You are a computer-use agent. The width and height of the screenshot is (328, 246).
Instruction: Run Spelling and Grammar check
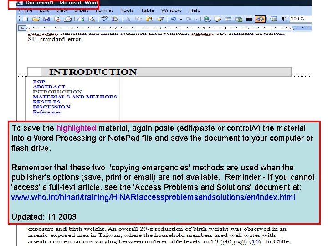coord(104,19)
